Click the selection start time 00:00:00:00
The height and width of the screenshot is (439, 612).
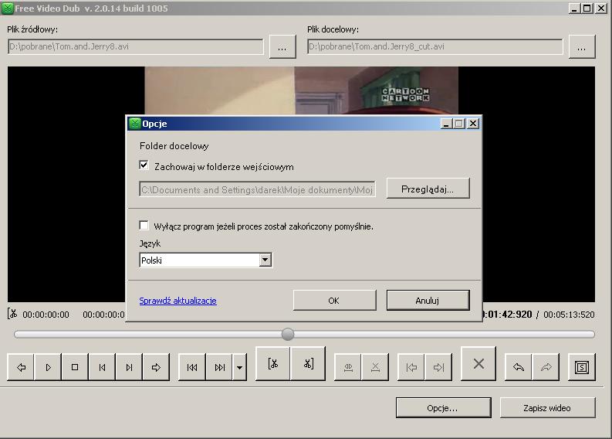(46, 315)
